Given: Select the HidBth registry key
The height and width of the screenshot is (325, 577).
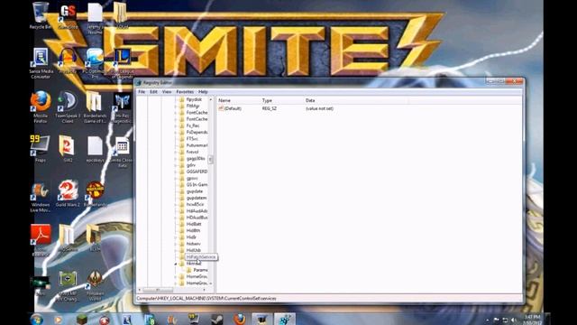Looking at the screenshot, I should coord(193,231).
